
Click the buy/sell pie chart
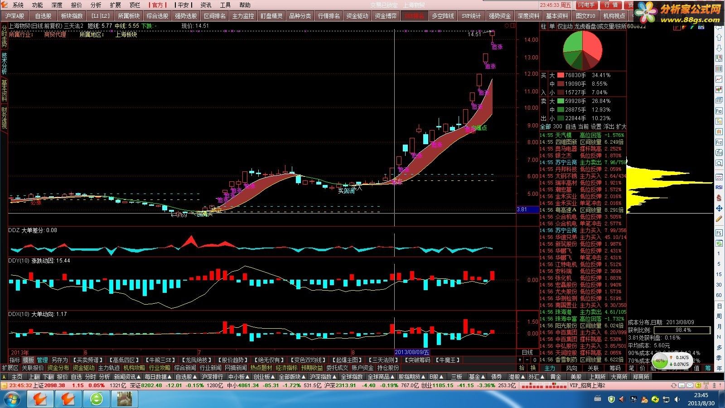pyautogui.click(x=583, y=49)
